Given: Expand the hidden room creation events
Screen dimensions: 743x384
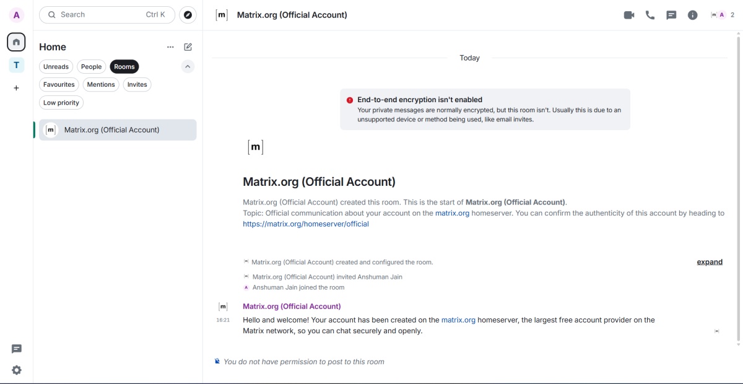Looking at the screenshot, I should (709, 261).
